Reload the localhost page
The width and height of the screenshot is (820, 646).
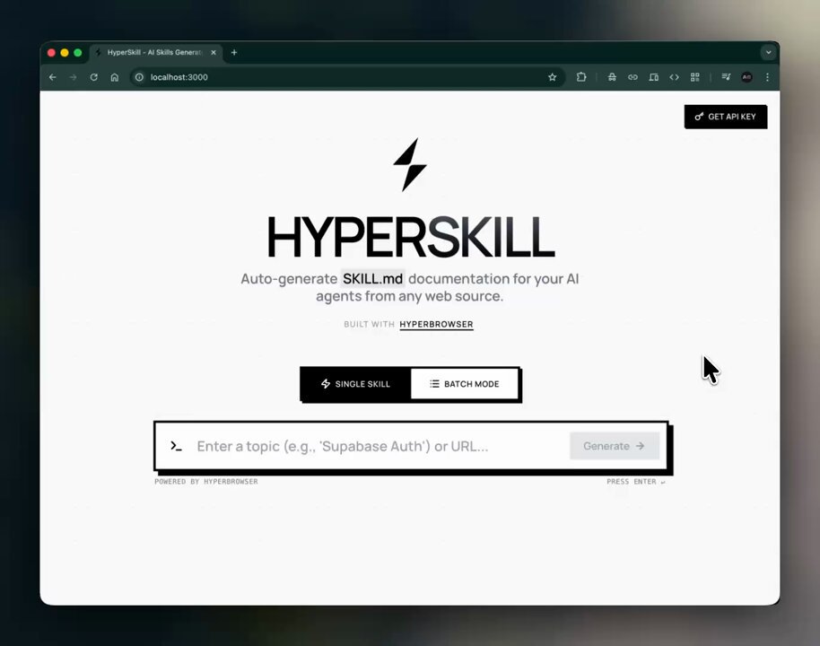pos(93,77)
